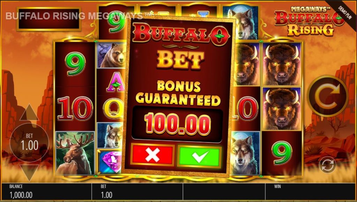The height and width of the screenshot is (202, 357).
Task: Click the top buffalo symbol on right reel
Action: pyautogui.click(x=282, y=64)
